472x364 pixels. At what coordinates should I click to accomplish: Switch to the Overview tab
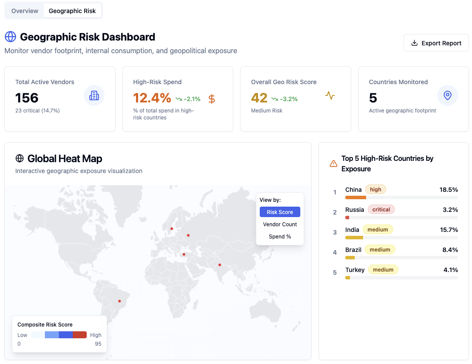24,10
